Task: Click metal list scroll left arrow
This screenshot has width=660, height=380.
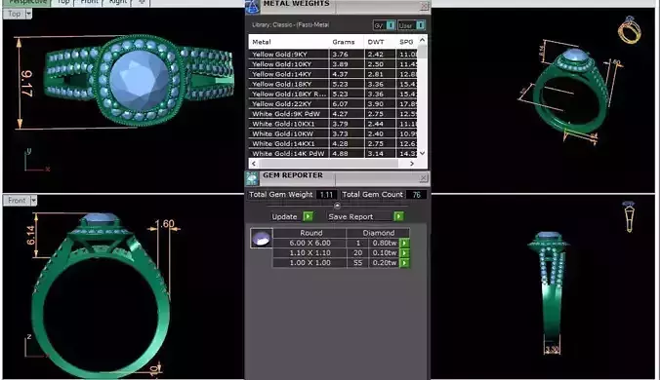Action: [254, 164]
